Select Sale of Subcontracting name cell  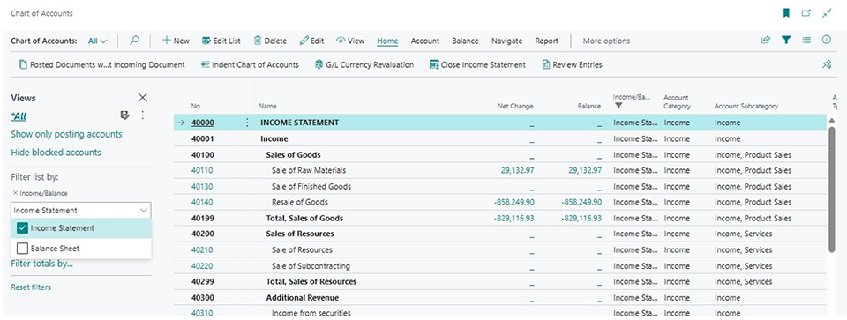tap(311, 266)
